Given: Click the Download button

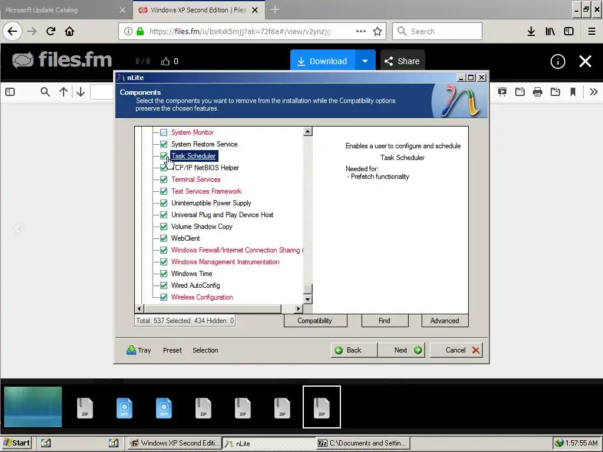Looking at the screenshot, I should [x=322, y=61].
